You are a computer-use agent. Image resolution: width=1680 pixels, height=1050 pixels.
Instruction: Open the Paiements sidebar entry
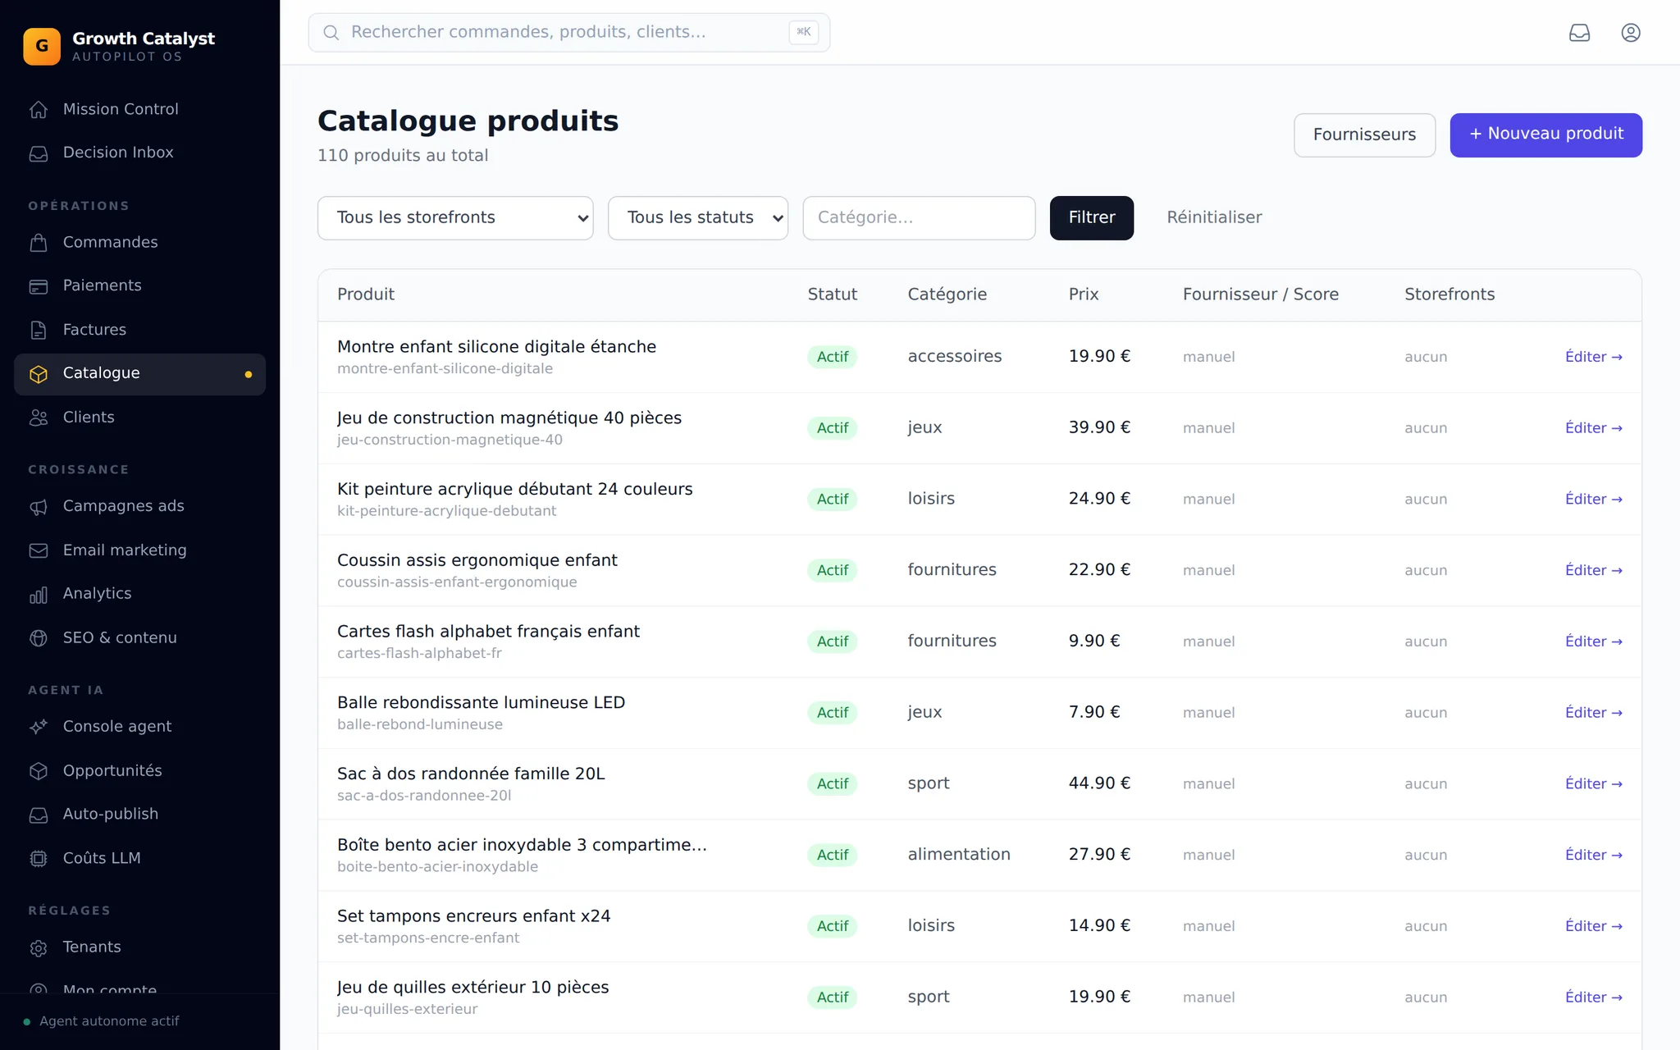pos(139,285)
